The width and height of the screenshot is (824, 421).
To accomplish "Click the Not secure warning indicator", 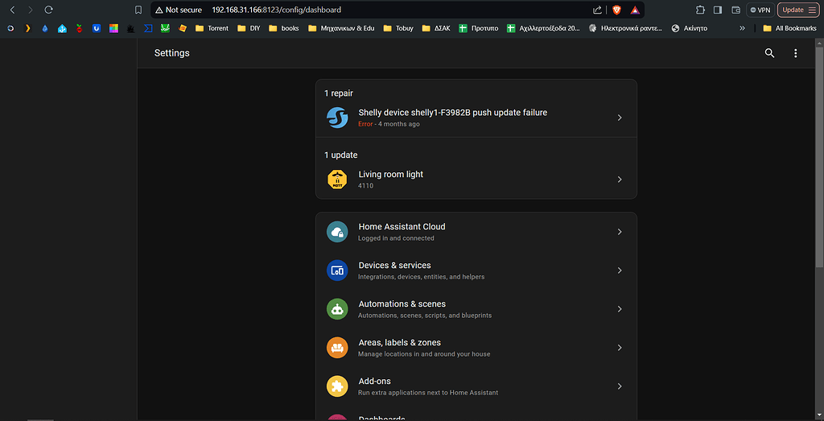I will 179,10.
